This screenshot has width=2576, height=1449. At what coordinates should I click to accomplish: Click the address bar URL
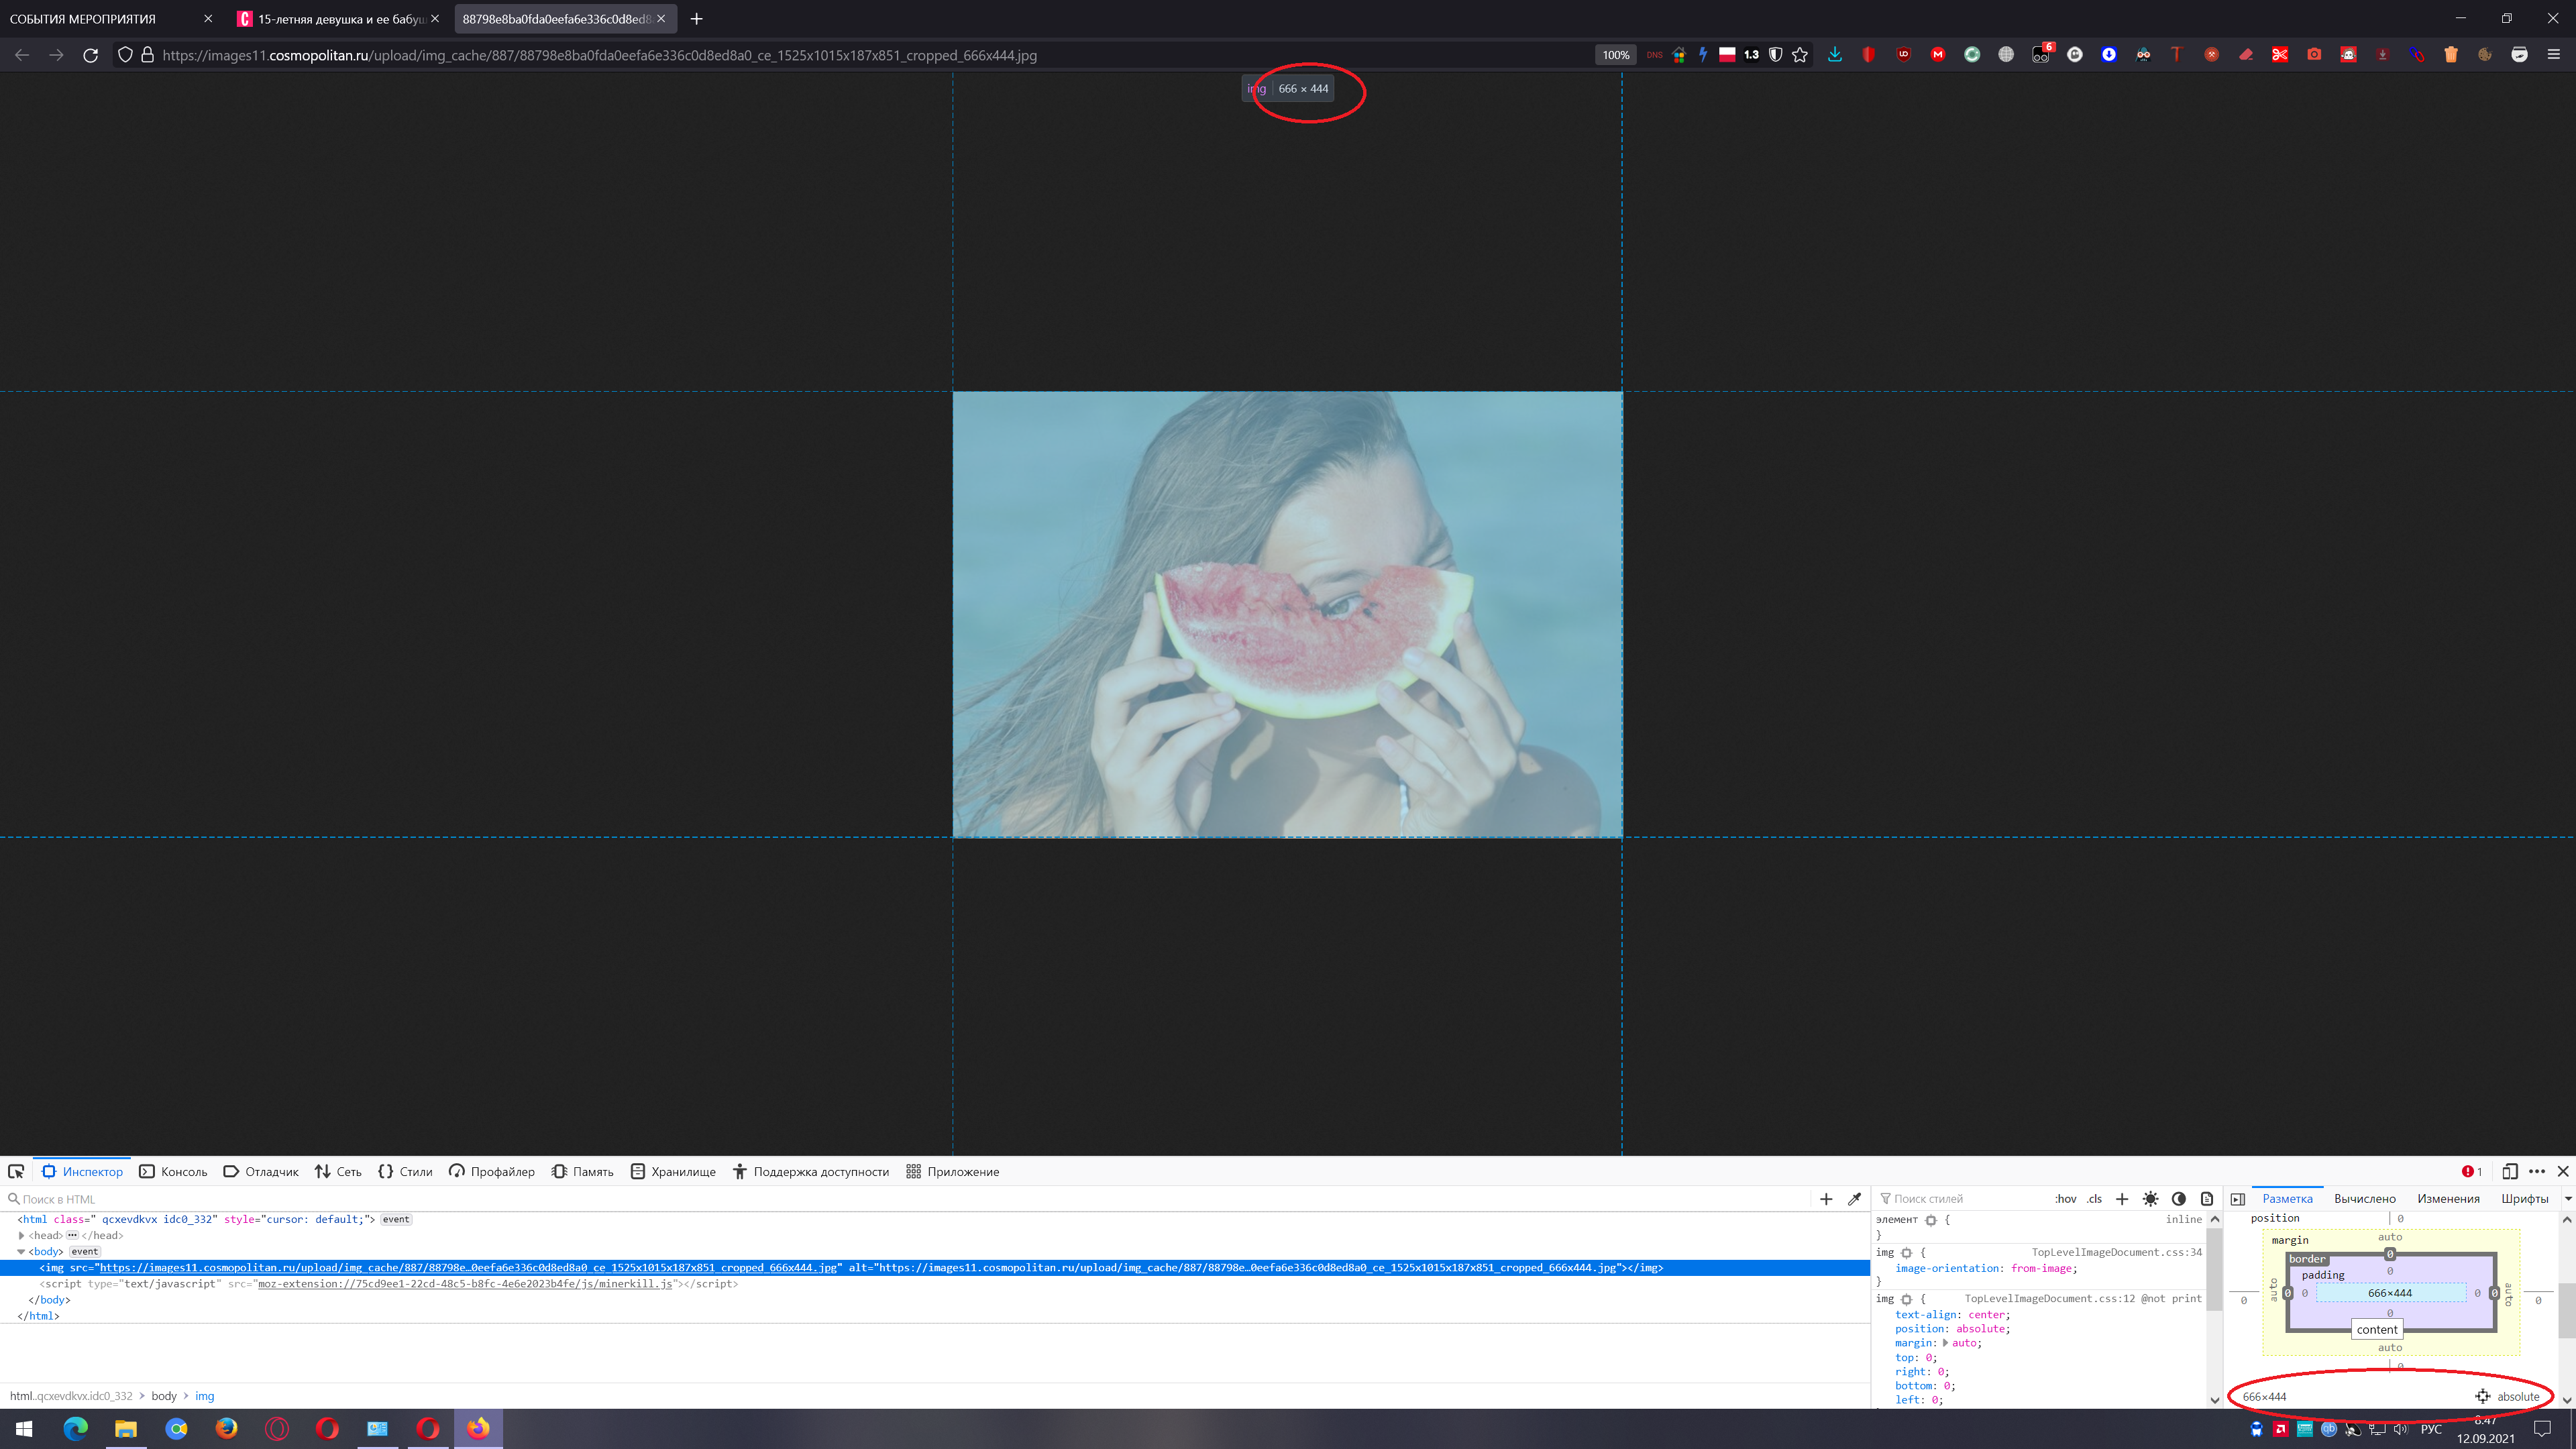pos(599,55)
